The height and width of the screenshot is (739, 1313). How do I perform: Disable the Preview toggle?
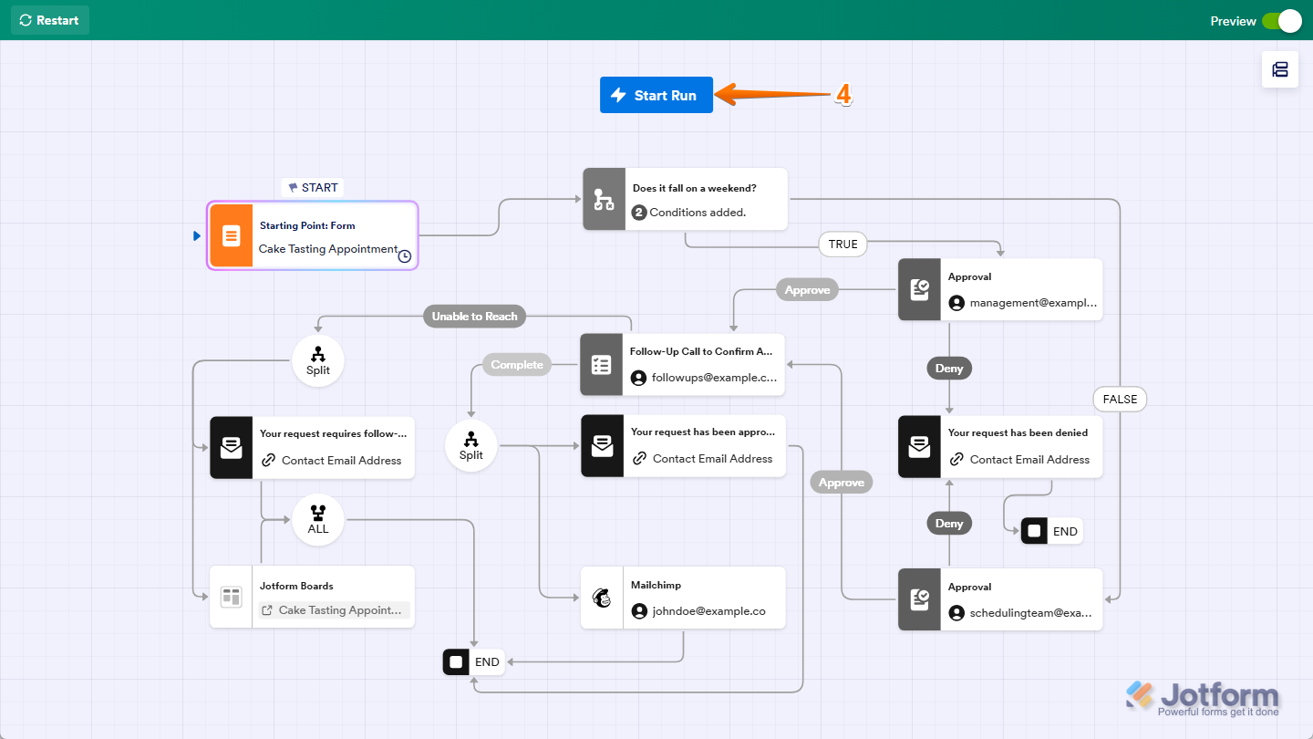coord(1284,20)
